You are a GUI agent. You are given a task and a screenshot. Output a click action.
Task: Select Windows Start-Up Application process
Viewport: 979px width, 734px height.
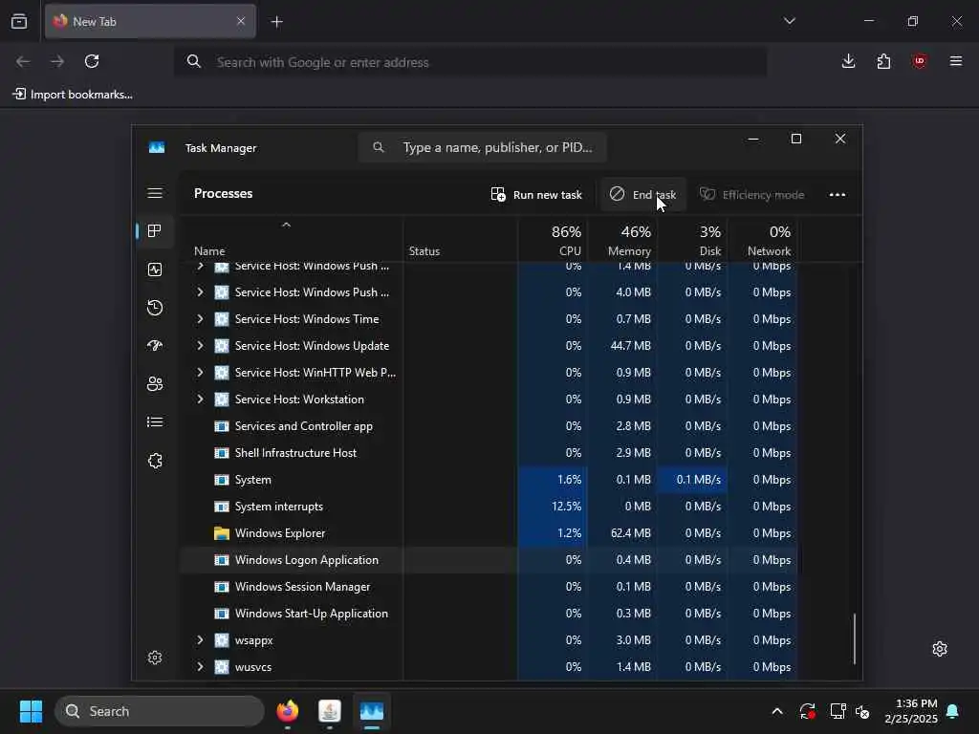[489, 614]
